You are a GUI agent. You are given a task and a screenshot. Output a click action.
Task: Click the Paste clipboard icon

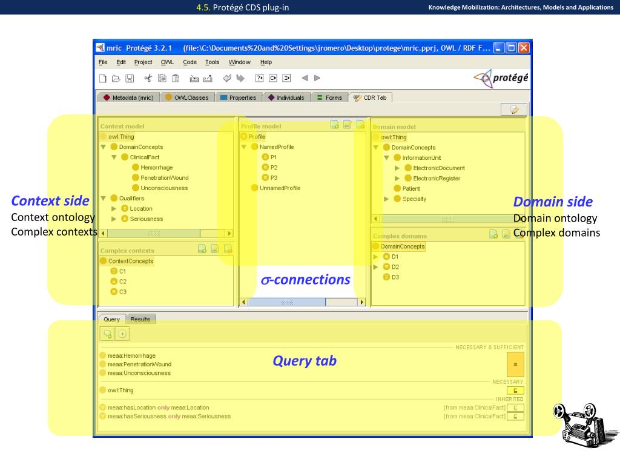176,78
